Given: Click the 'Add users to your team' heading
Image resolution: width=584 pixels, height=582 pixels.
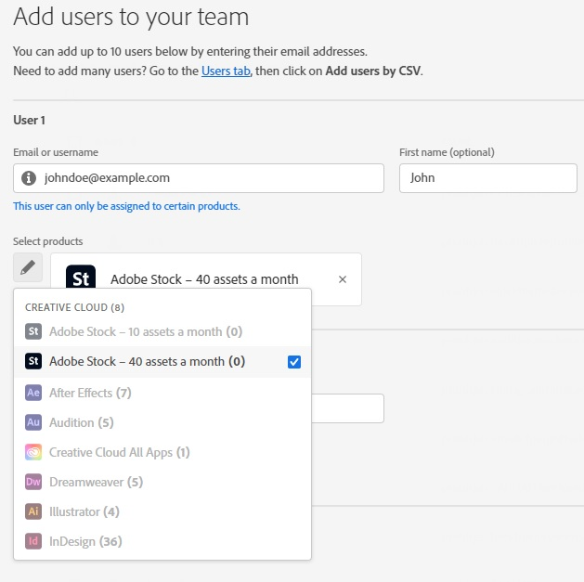Looking at the screenshot, I should point(131,17).
